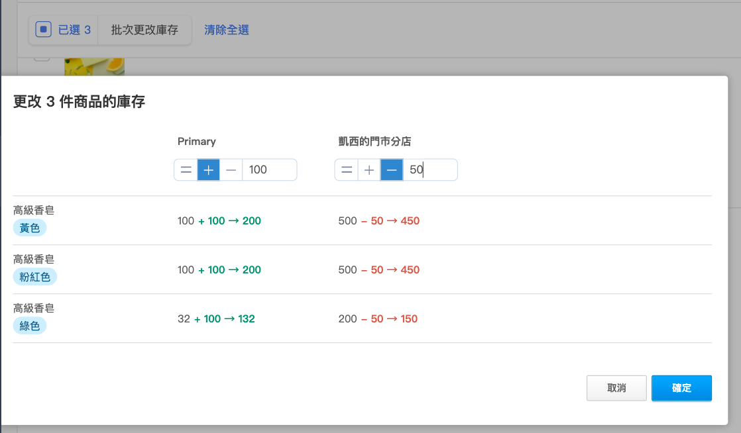Image resolution: width=741 pixels, height=433 pixels.
Task: Click the 綠色 variant tag
Action: pyautogui.click(x=30, y=326)
